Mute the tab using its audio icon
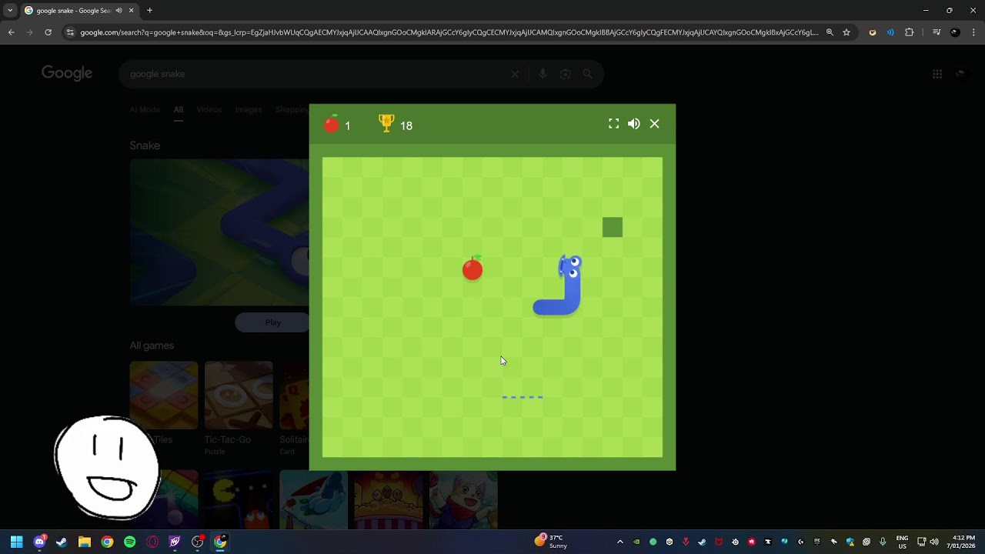The height and width of the screenshot is (554, 985). point(119,11)
